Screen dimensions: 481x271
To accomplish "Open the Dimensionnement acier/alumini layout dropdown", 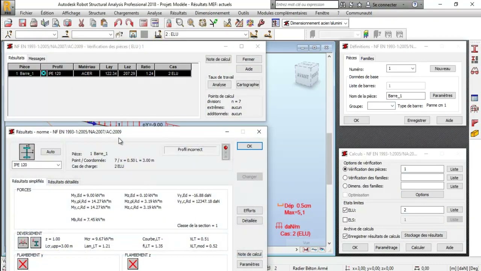I will [x=345, y=23].
